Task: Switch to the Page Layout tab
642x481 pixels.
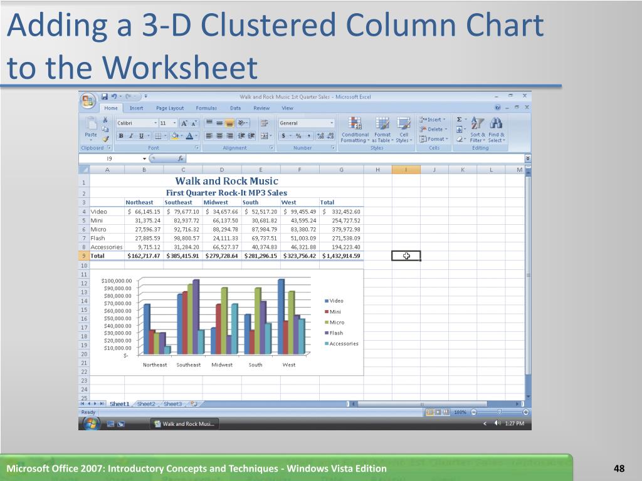Action: pos(170,108)
